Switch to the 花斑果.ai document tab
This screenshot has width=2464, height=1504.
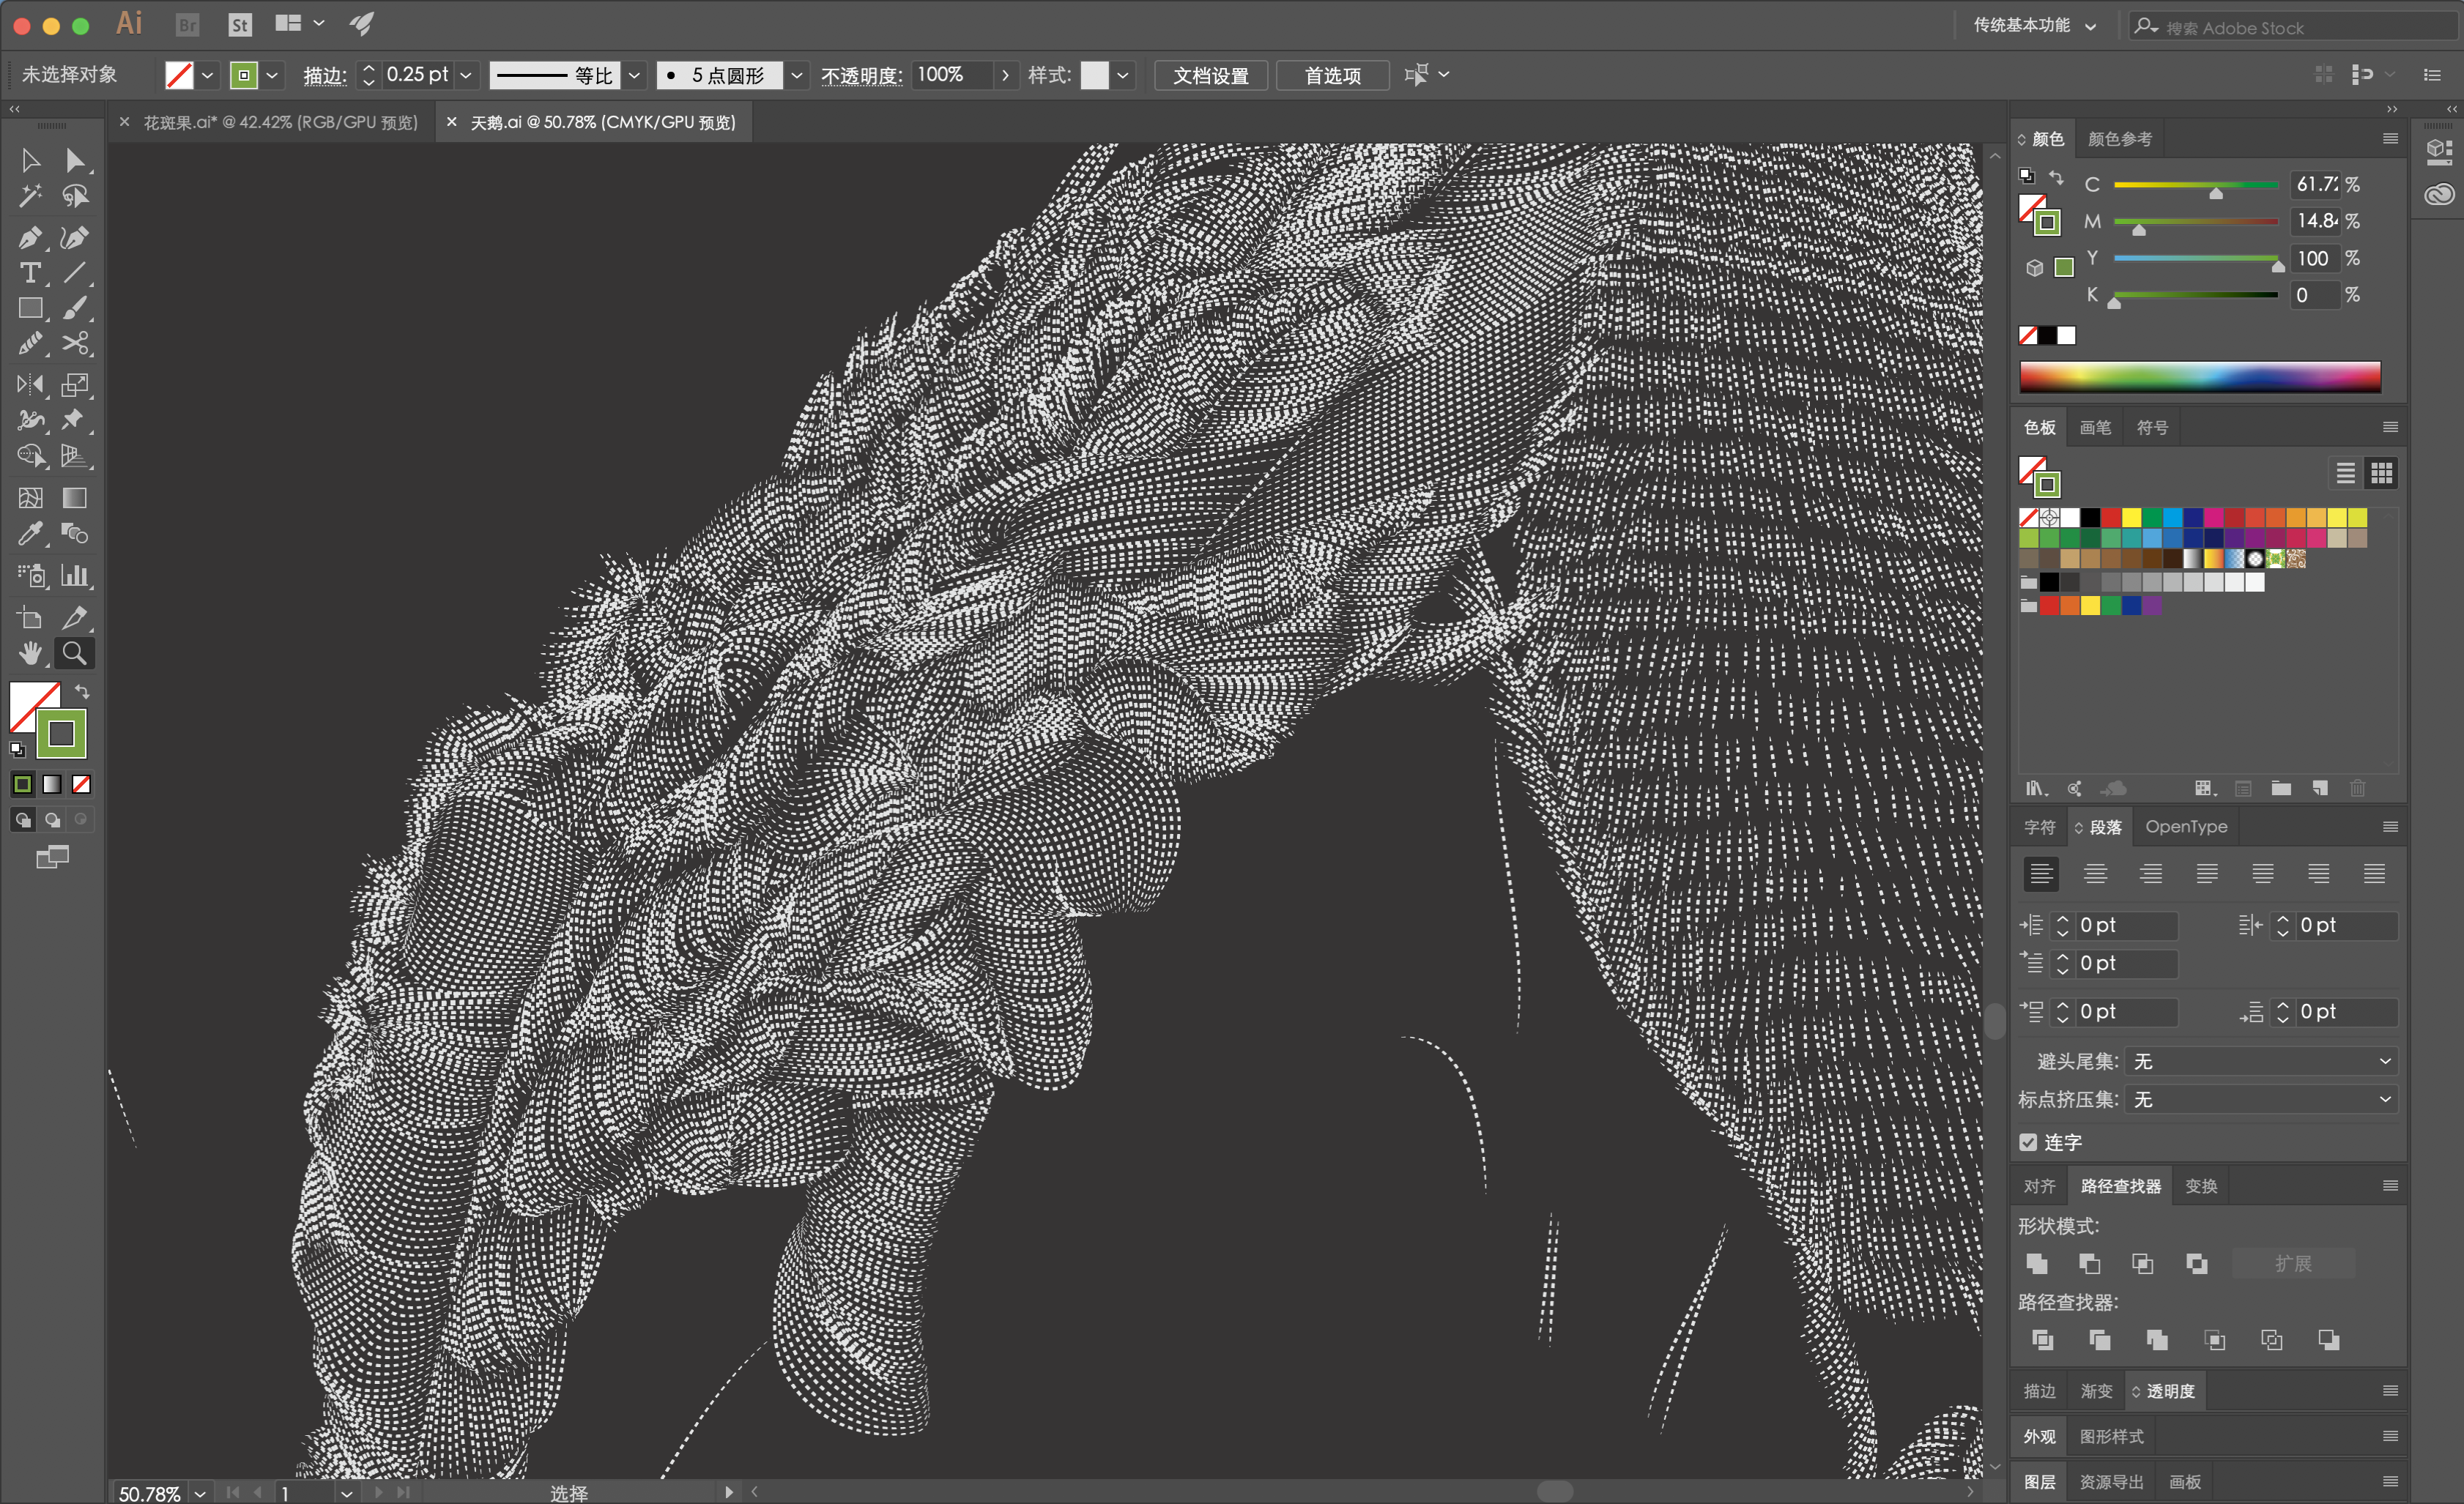point(281,122)
